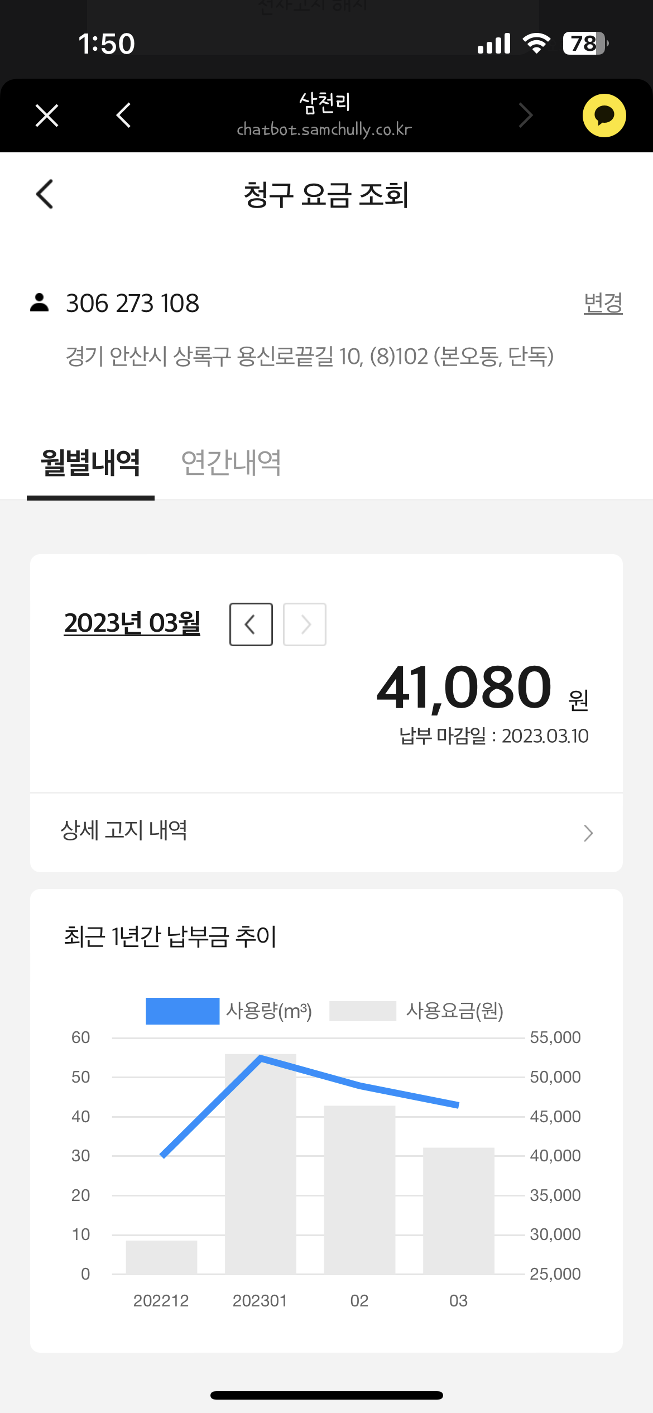
Task: Tap the browser forward arrow in black bar
Action: pyautogui.click(x=525, y=116)
